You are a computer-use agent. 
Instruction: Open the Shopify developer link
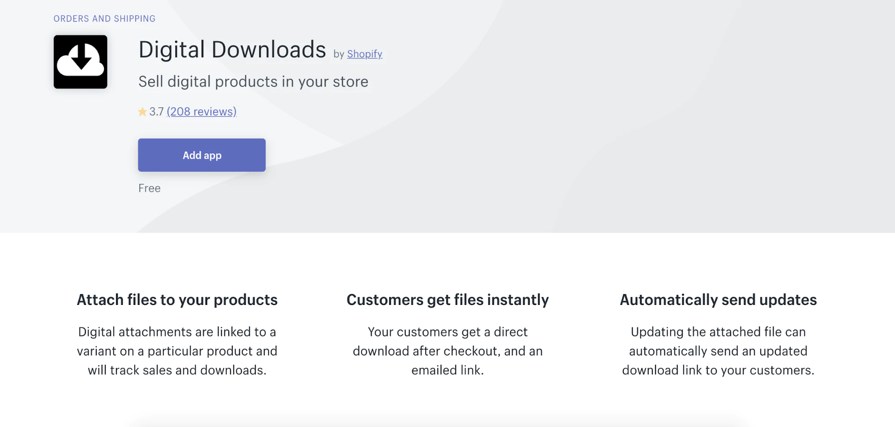pyautogui.click(x=364, y=54)
